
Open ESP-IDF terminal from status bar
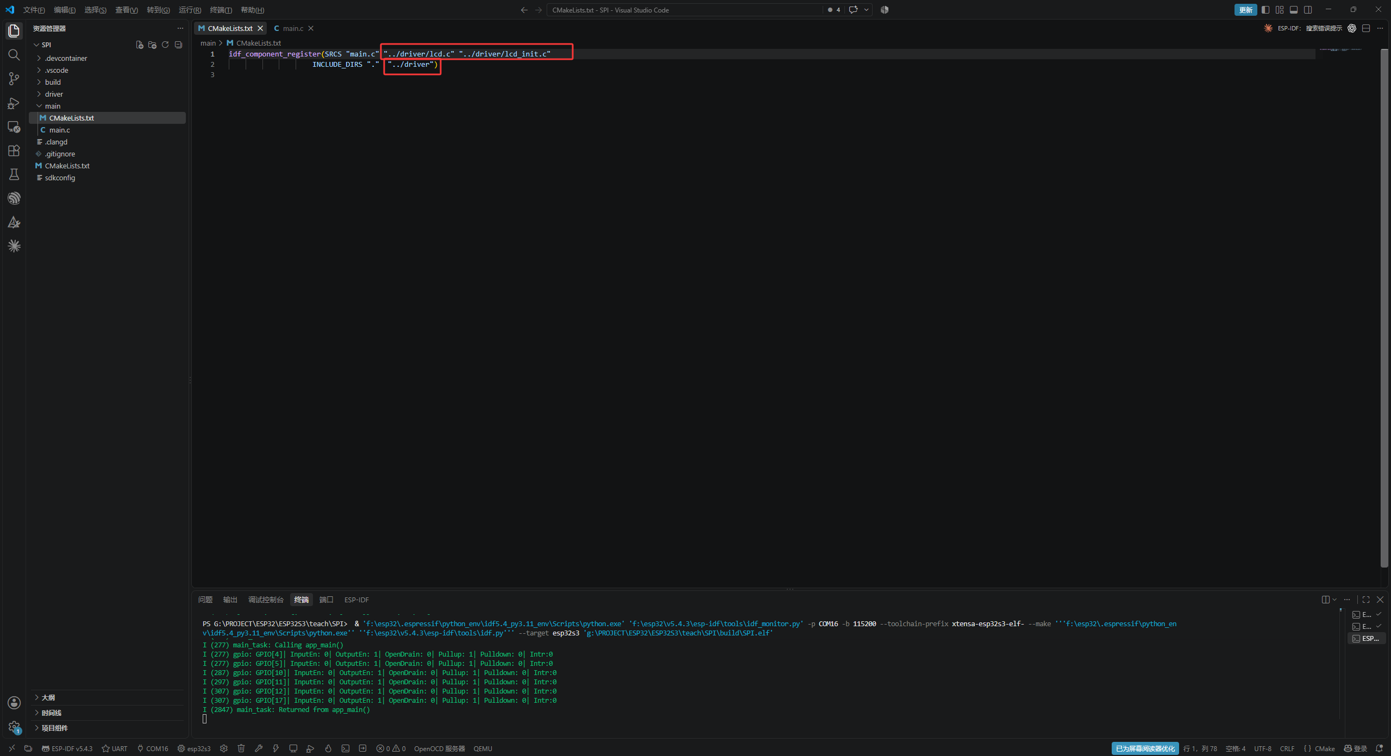[346, 748]
